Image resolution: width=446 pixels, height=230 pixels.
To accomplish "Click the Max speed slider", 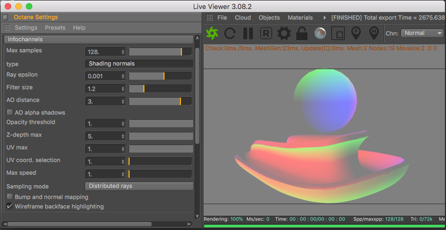I will coord(160,174).
